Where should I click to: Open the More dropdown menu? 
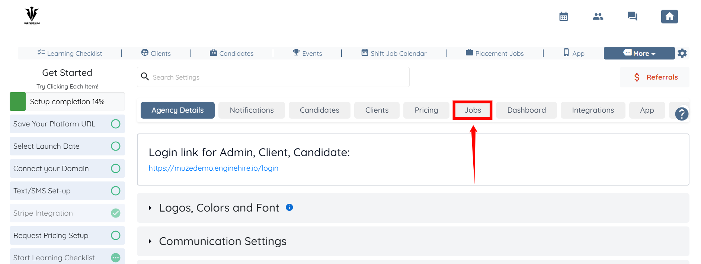[639, 53]
